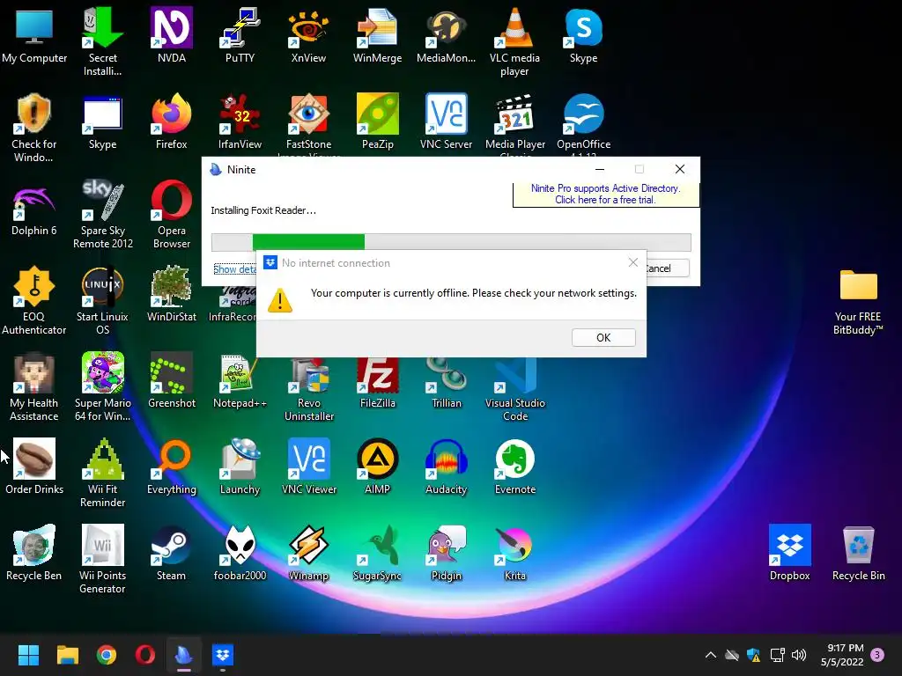The image size is (902, 676).
Task: Open the notification badge showing 3
Action: (877, 655)
